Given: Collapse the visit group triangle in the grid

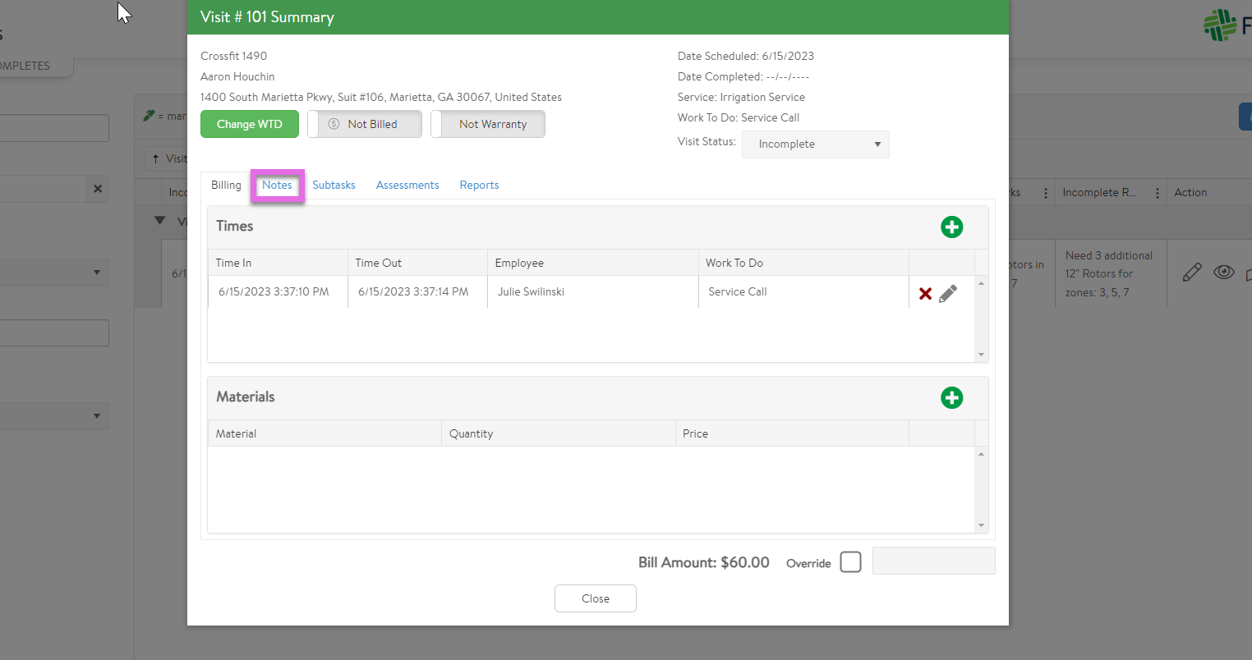Looking at the screenshot, I should click(x=160, y=221).
